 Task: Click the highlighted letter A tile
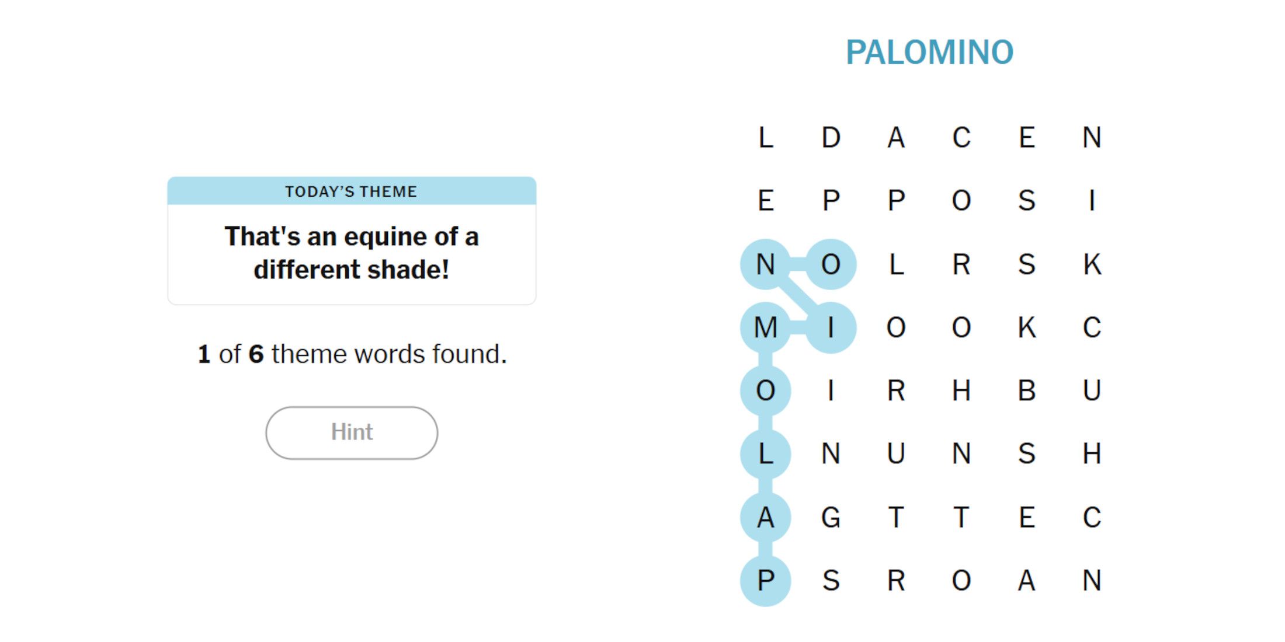(x=765, y=517)
